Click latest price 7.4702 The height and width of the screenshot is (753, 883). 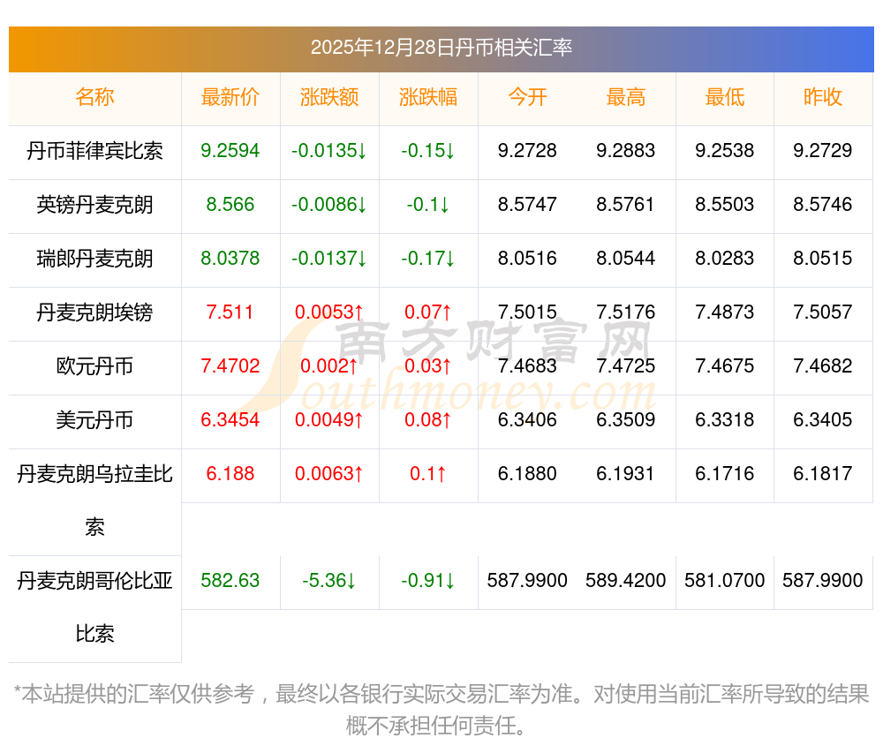point(230,365)
